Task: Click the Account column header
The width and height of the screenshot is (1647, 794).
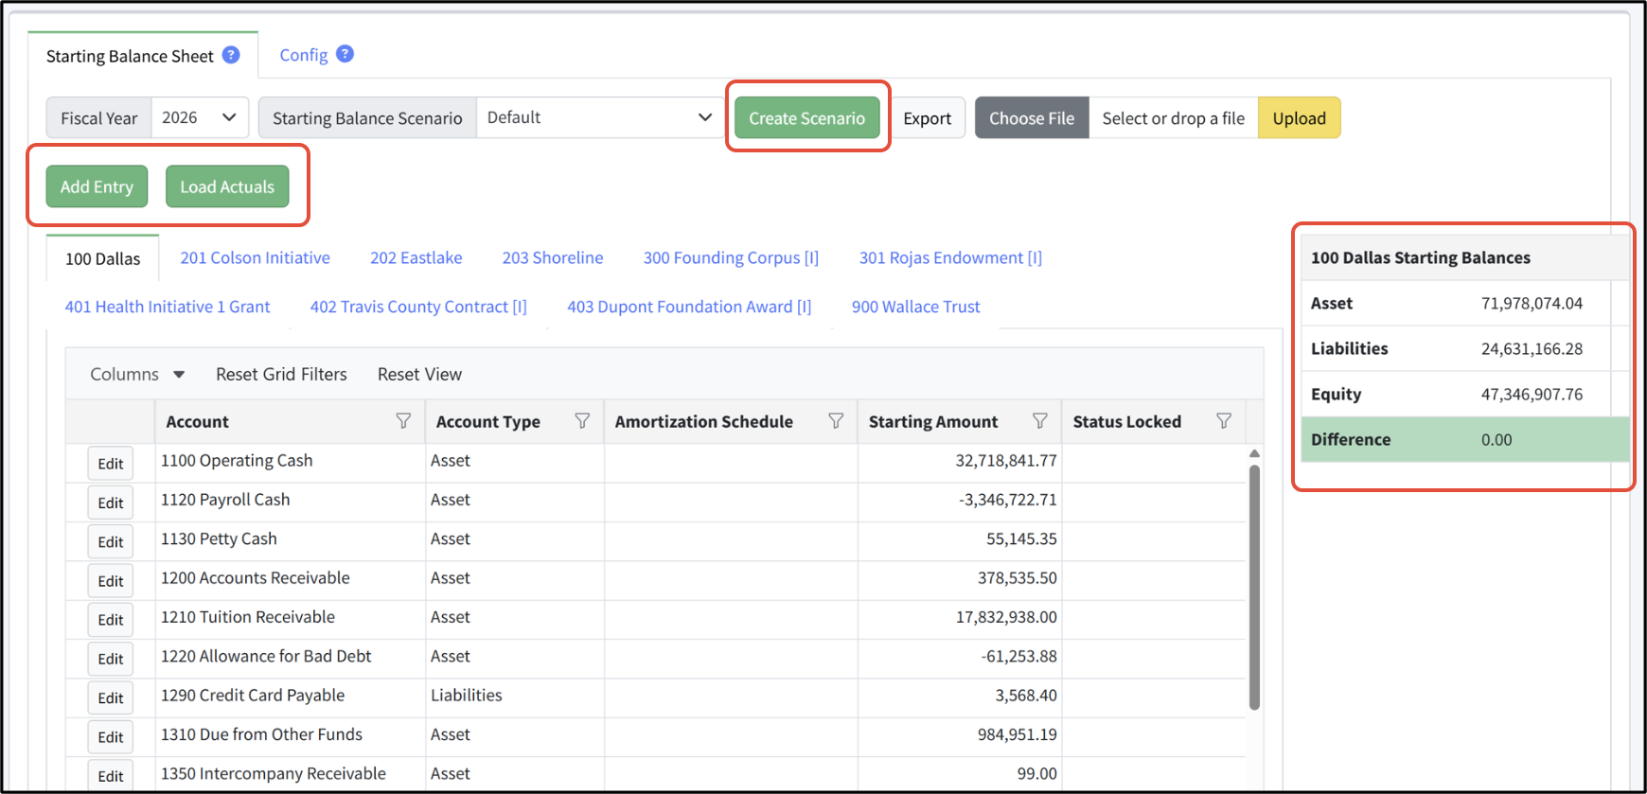Action: (x=197, y=421)
